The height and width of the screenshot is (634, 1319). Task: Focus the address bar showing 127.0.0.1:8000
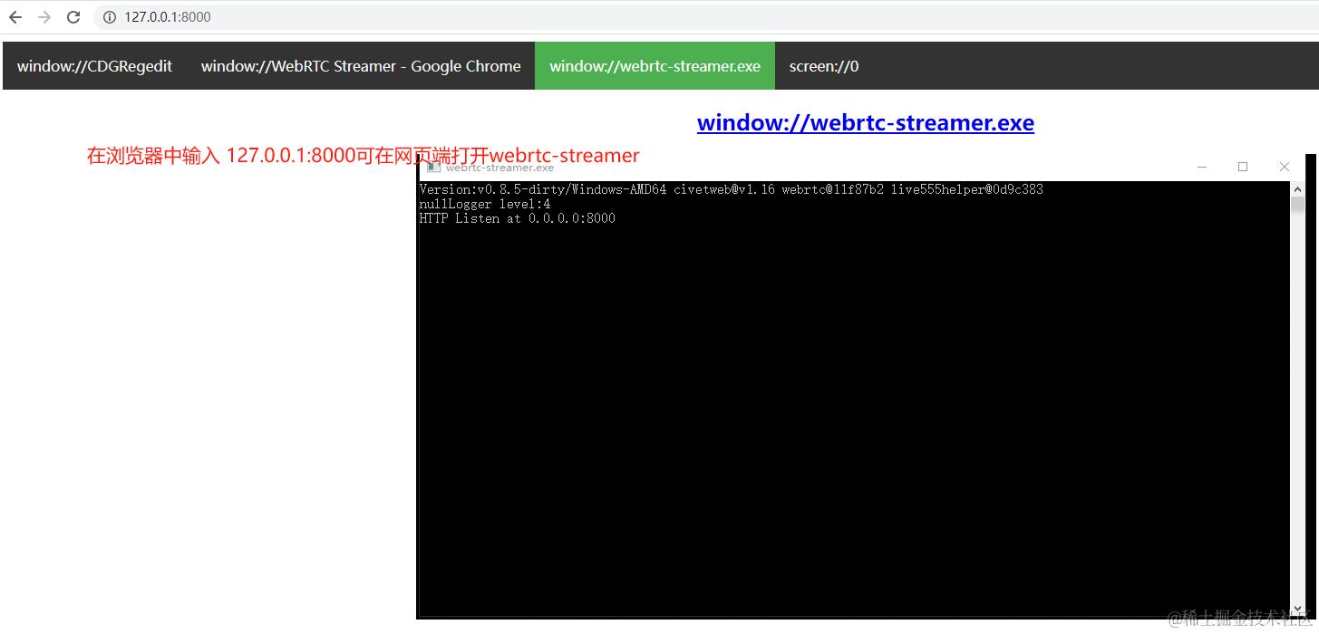(707, 17)
